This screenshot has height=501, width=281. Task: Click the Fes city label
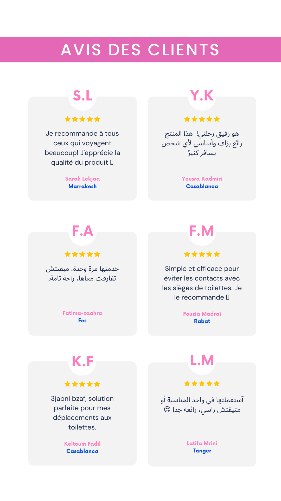82,320
